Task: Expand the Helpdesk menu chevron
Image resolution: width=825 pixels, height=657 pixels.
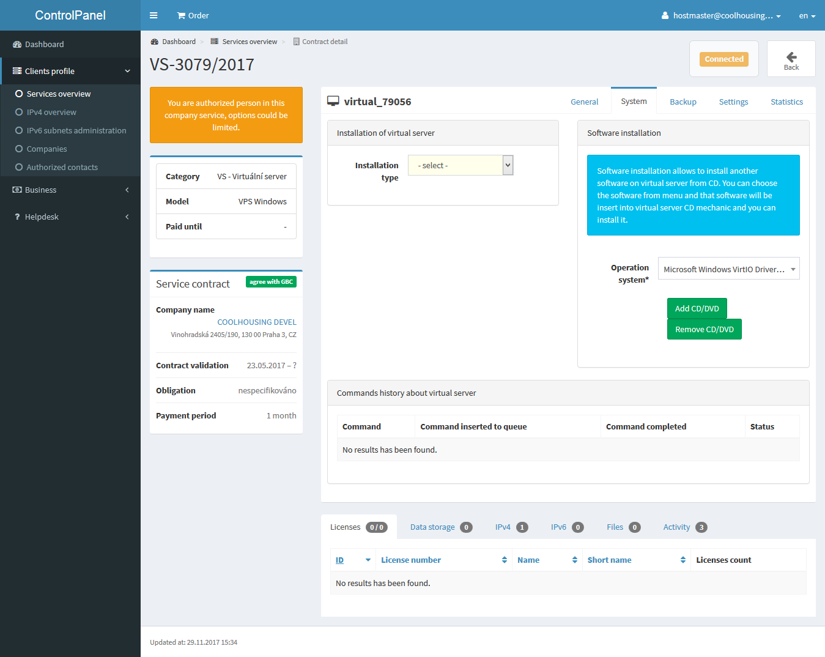Action: (x=127, y=217)
